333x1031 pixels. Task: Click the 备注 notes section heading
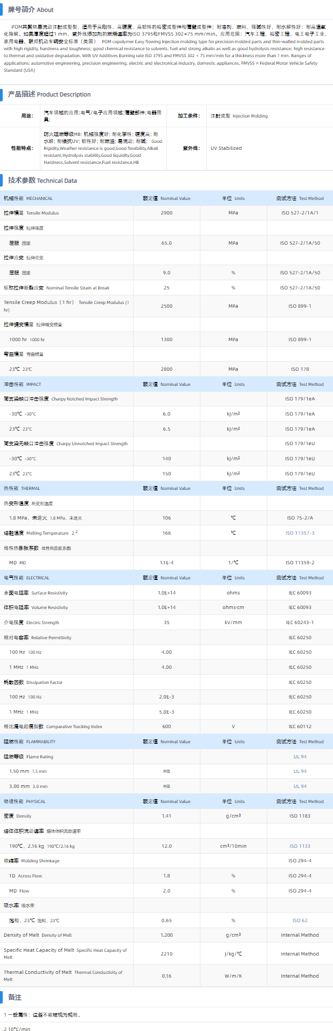pos(15,998)
